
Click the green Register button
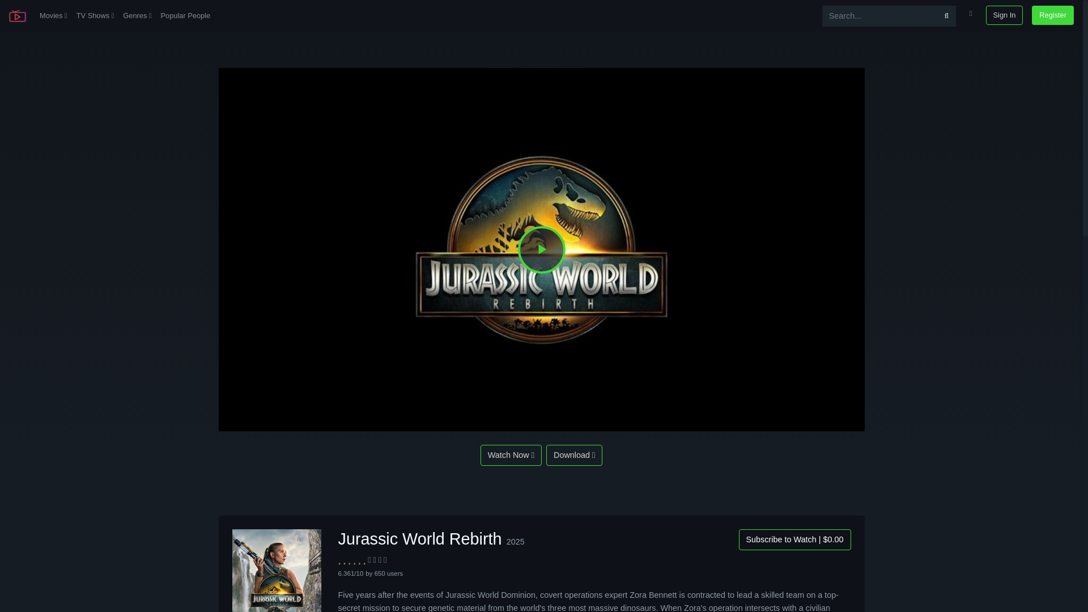pyautogui.click(x=1052, y=15)
